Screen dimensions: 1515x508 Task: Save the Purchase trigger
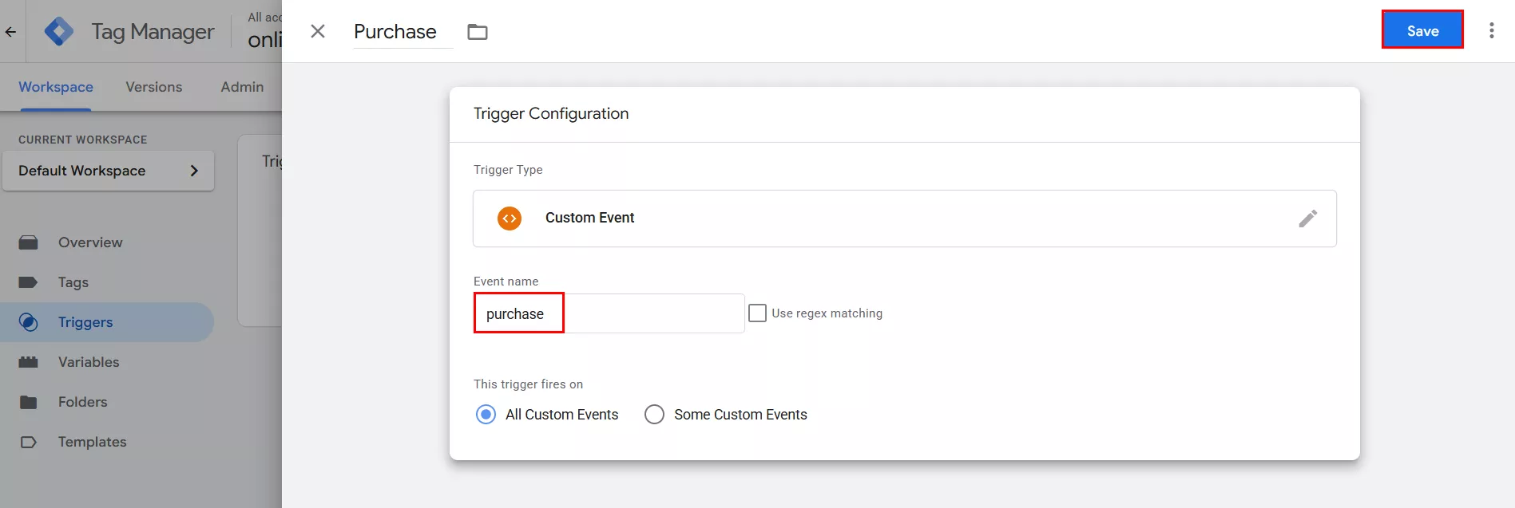[1422, 30]
